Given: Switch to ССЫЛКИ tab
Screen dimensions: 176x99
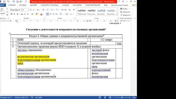Looking at the screenshot, I should point(65,5).
